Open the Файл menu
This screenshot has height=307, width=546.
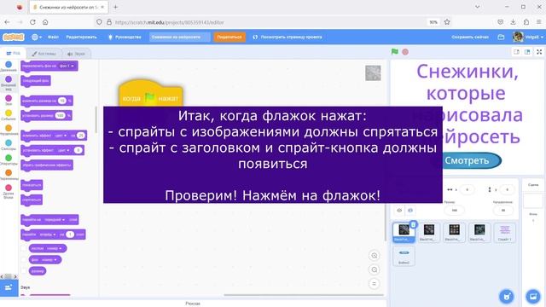point(53,37)
